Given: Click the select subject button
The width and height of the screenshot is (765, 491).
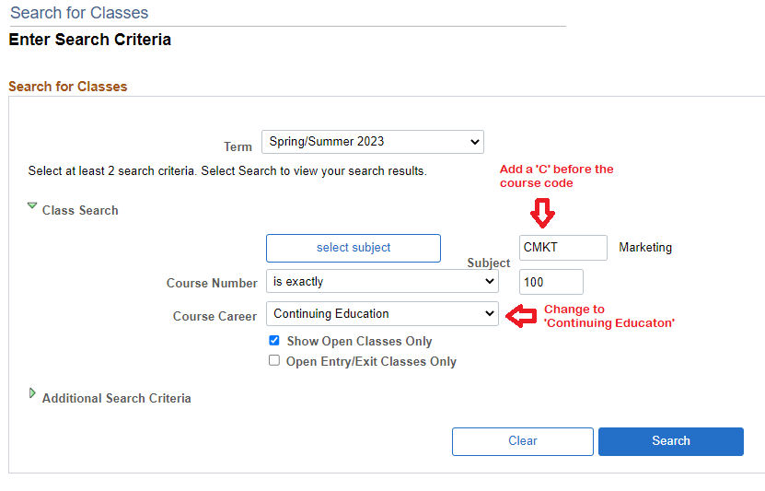Looking at the screenshot, I should tap(354, 248).
